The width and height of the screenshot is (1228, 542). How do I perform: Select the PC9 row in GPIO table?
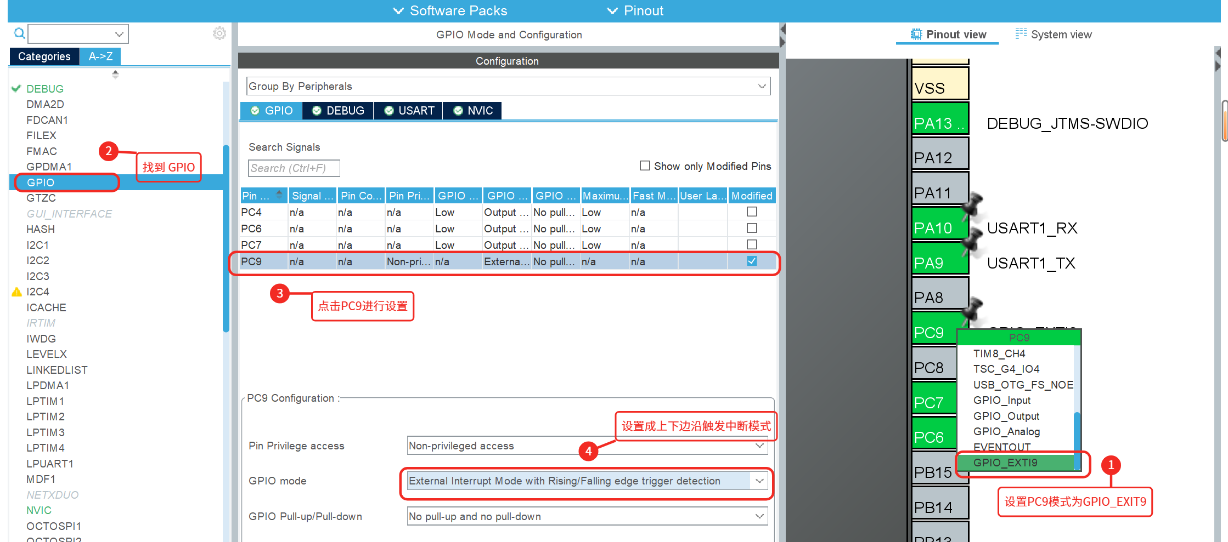coord(508,261)
